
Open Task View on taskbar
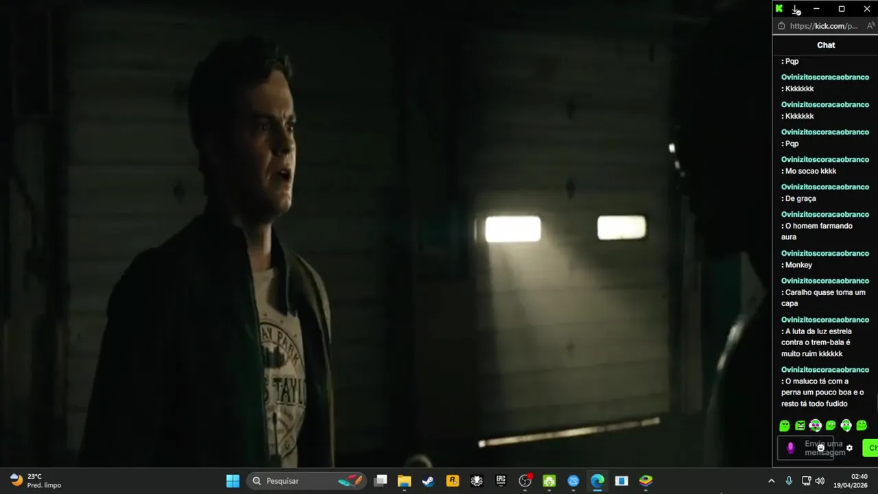click(381, 481)
